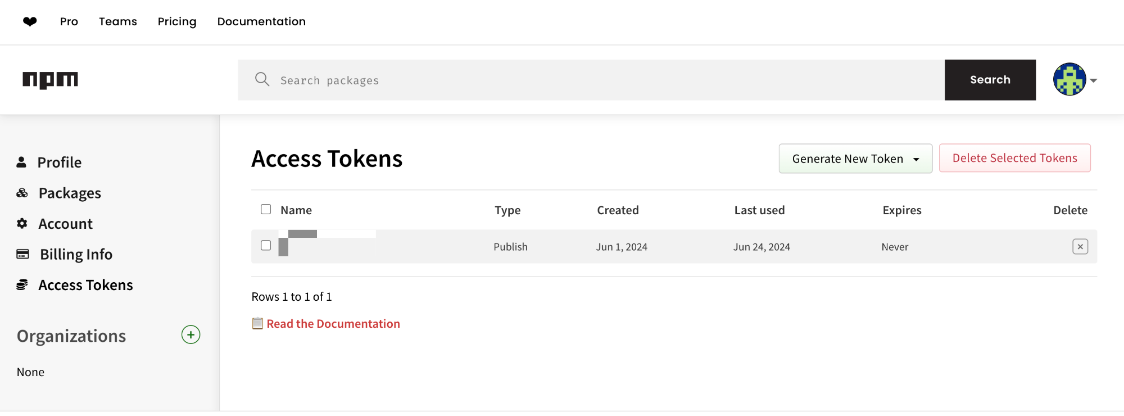Click the Delete Selected Tokens button
The height and width of the screenshot is (416, 1124).
point(1014,158)
